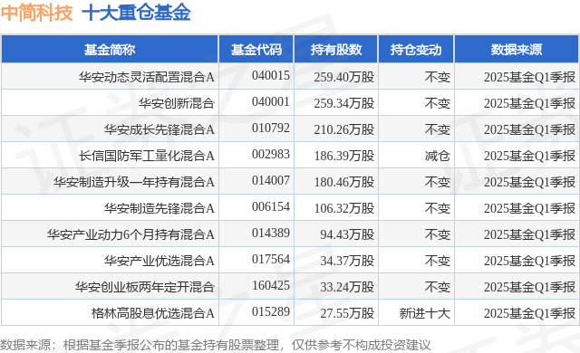Click the 中简科技 title text
The height and width of the screenshot is (353, 580).
coord(36,12)
